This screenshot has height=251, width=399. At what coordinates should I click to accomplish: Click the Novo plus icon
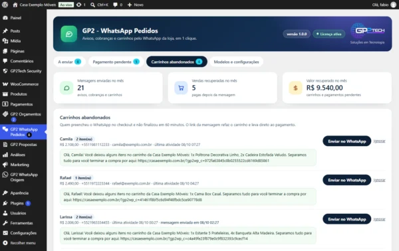click(x=130, y=5)
